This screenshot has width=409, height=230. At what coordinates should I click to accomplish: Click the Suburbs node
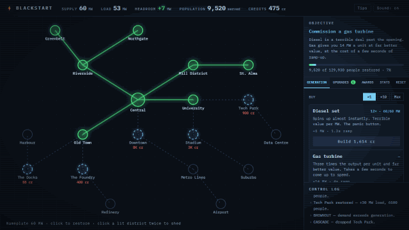tap(249, 169)
